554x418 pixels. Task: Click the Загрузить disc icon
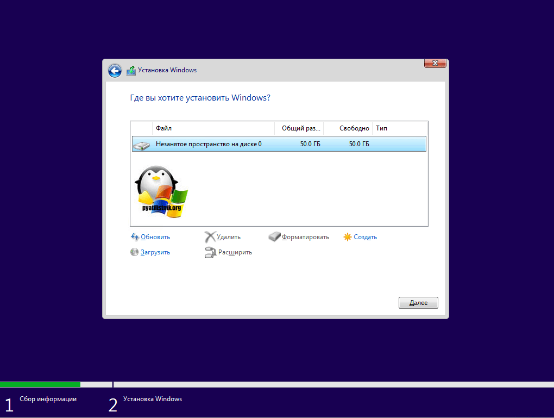coord(135,252)
